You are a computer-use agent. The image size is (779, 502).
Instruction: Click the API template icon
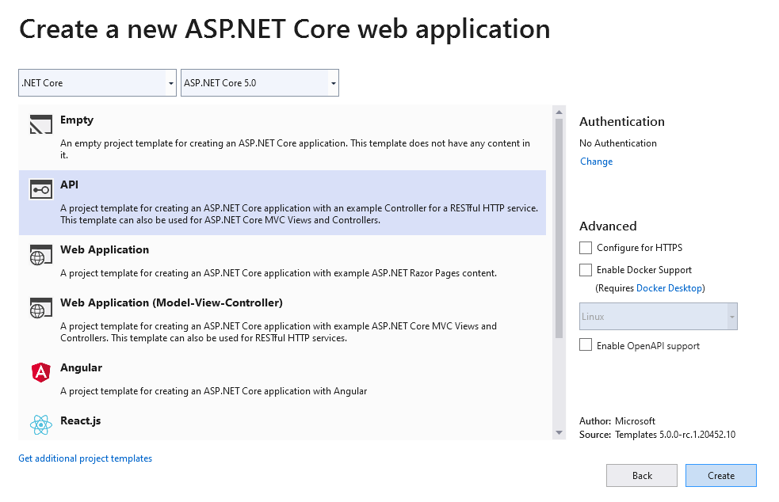(40, 189)
